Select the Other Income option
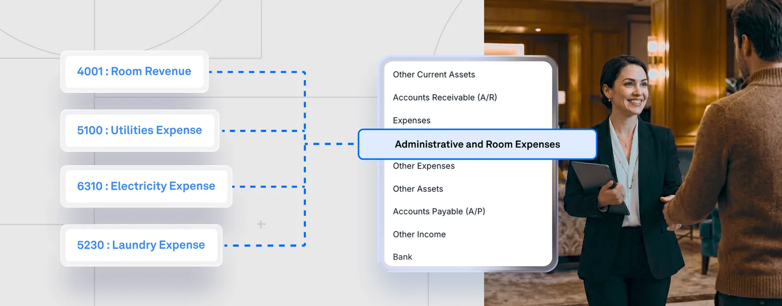The height and width of the screenshot is (306, 782). [419, 234]
